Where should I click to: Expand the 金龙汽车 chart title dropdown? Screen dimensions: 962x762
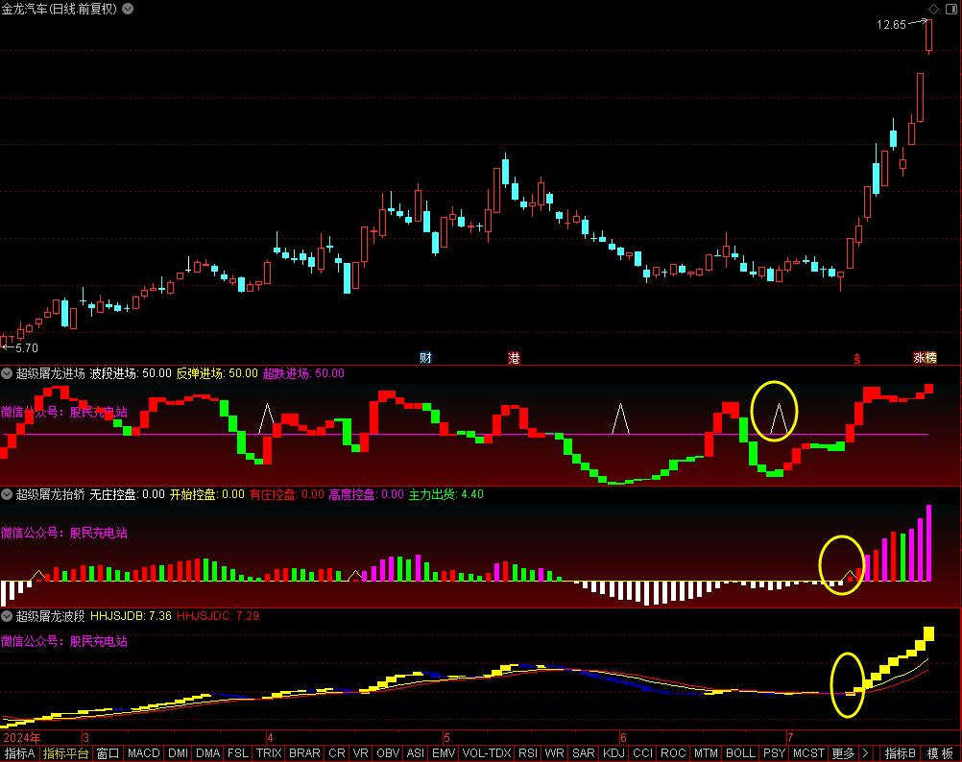click(130, 9)
